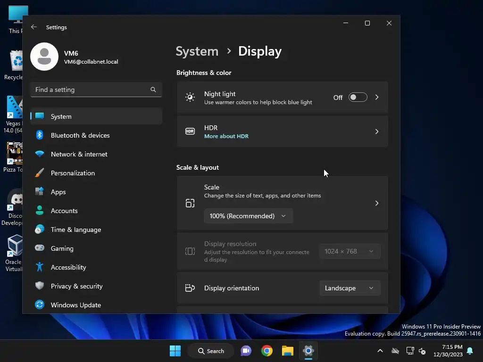Open Google Chrome from the taskbar
The width and height of the screenshot is (483, 362).
[267, 351]
